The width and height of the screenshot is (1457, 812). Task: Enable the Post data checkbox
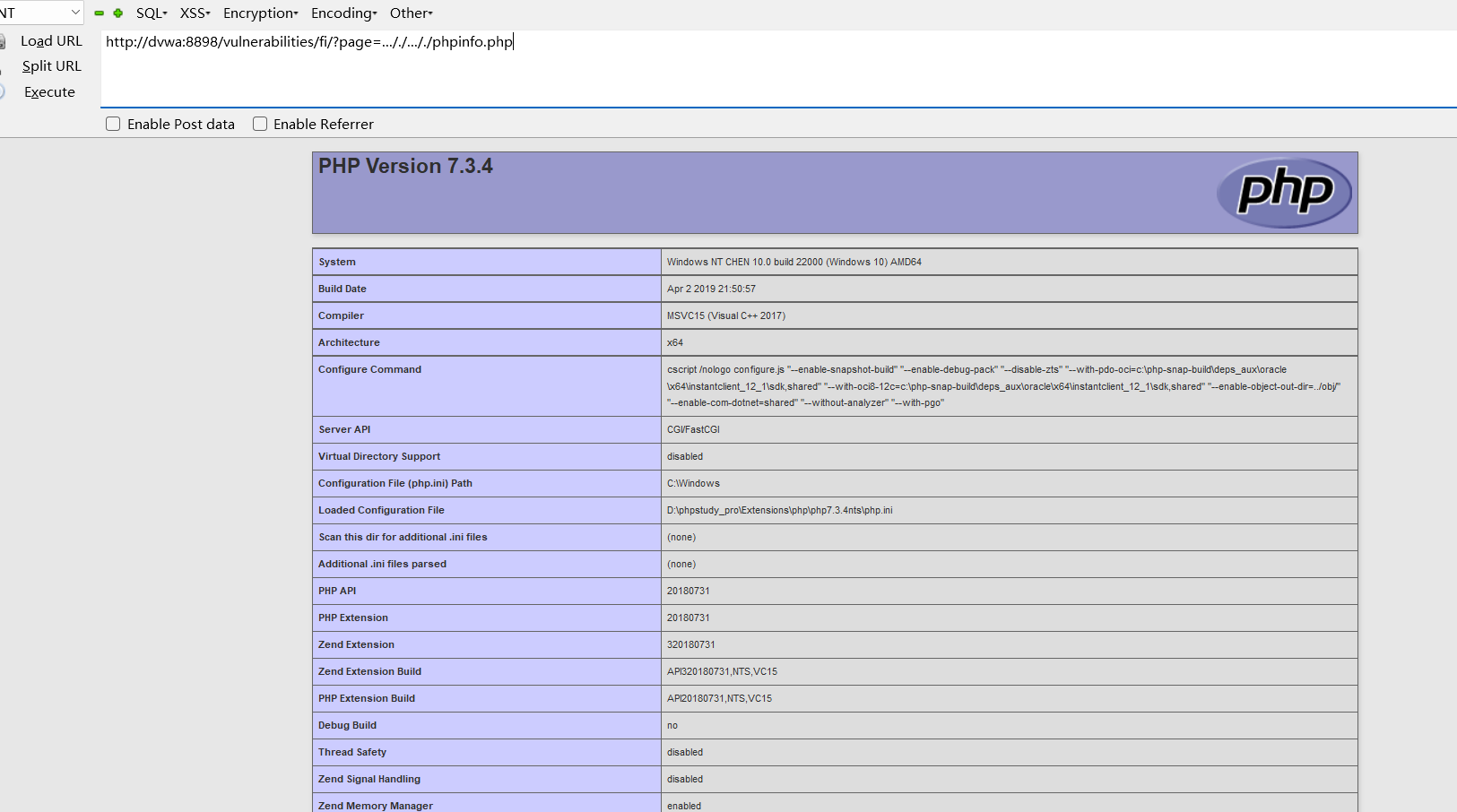point(113,124)
